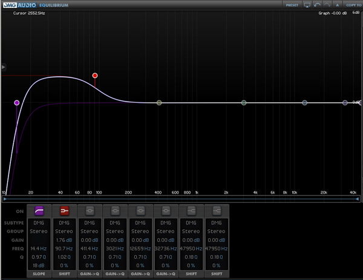Open band 4 Stereo group selector
This screenshot has width=363, height=280.
(115, 232)
